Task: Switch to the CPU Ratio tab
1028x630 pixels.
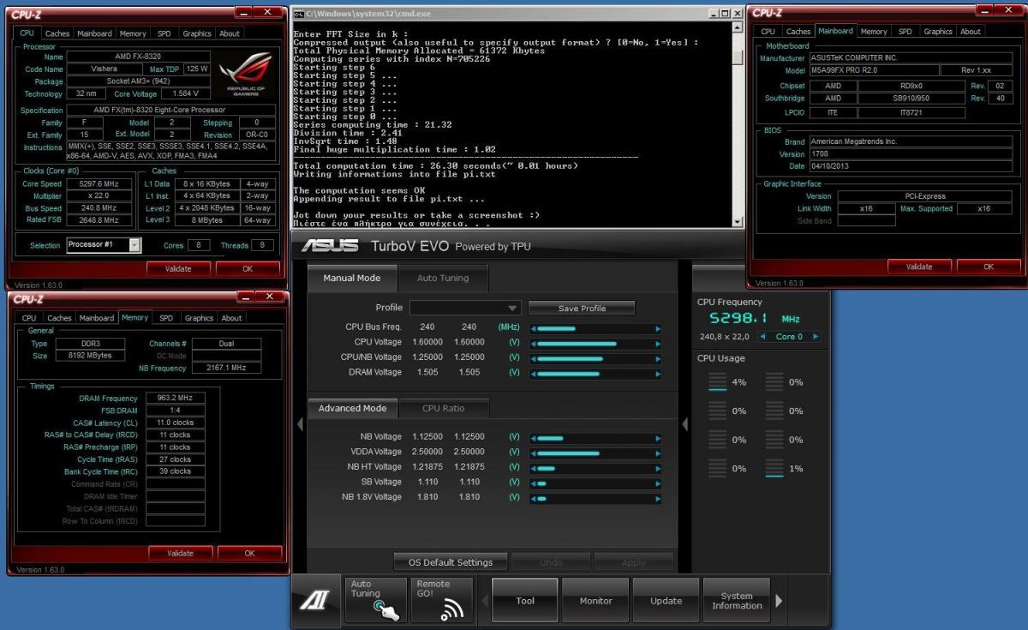Action: click(443, 408)
